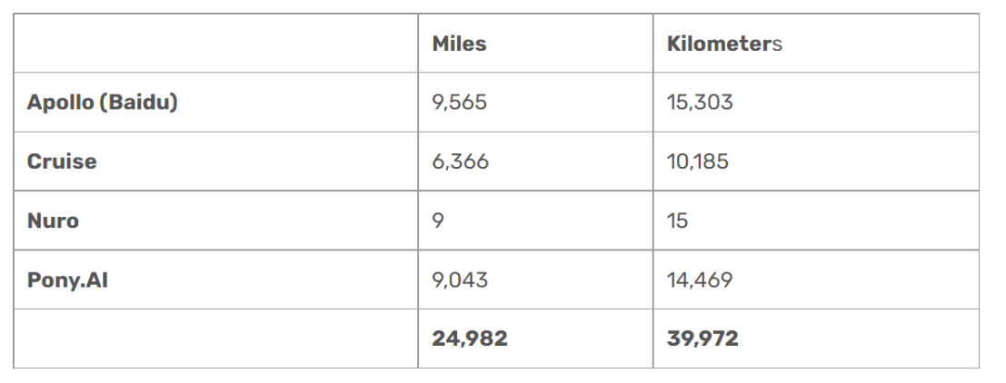Click the Miles column header
The image size is (1006, 383).
click(x=459, y=44)
